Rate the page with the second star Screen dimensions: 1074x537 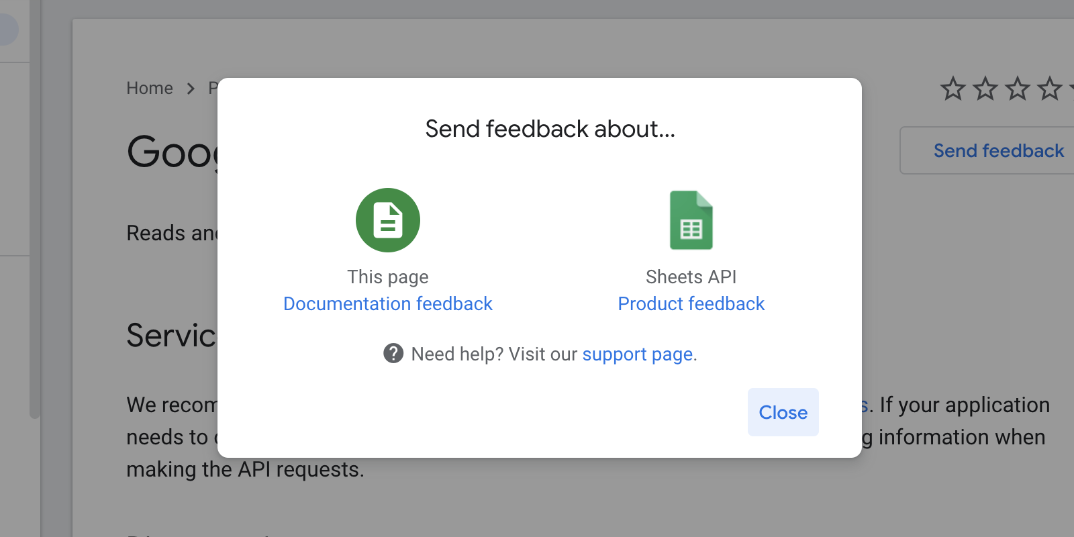(985, 89)
